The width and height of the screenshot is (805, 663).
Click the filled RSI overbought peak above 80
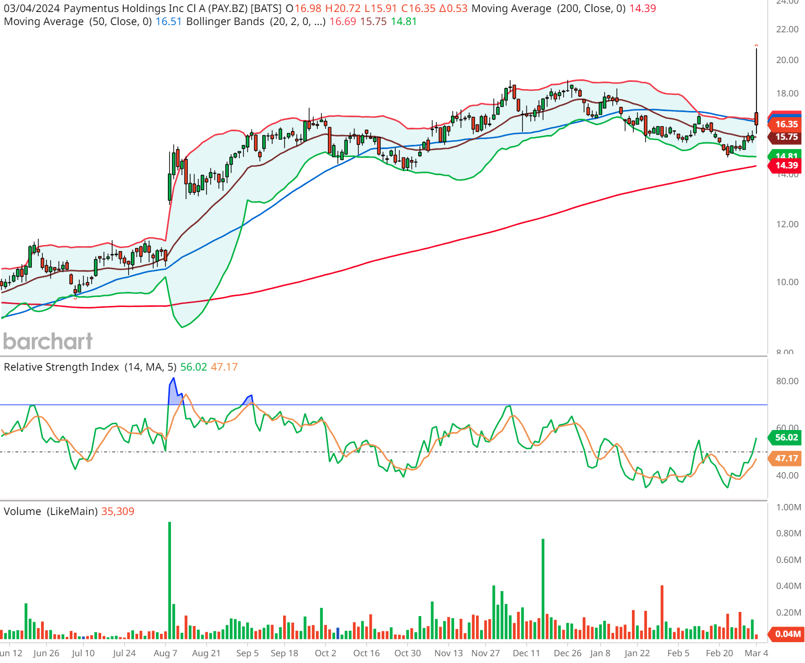point(173,391)
